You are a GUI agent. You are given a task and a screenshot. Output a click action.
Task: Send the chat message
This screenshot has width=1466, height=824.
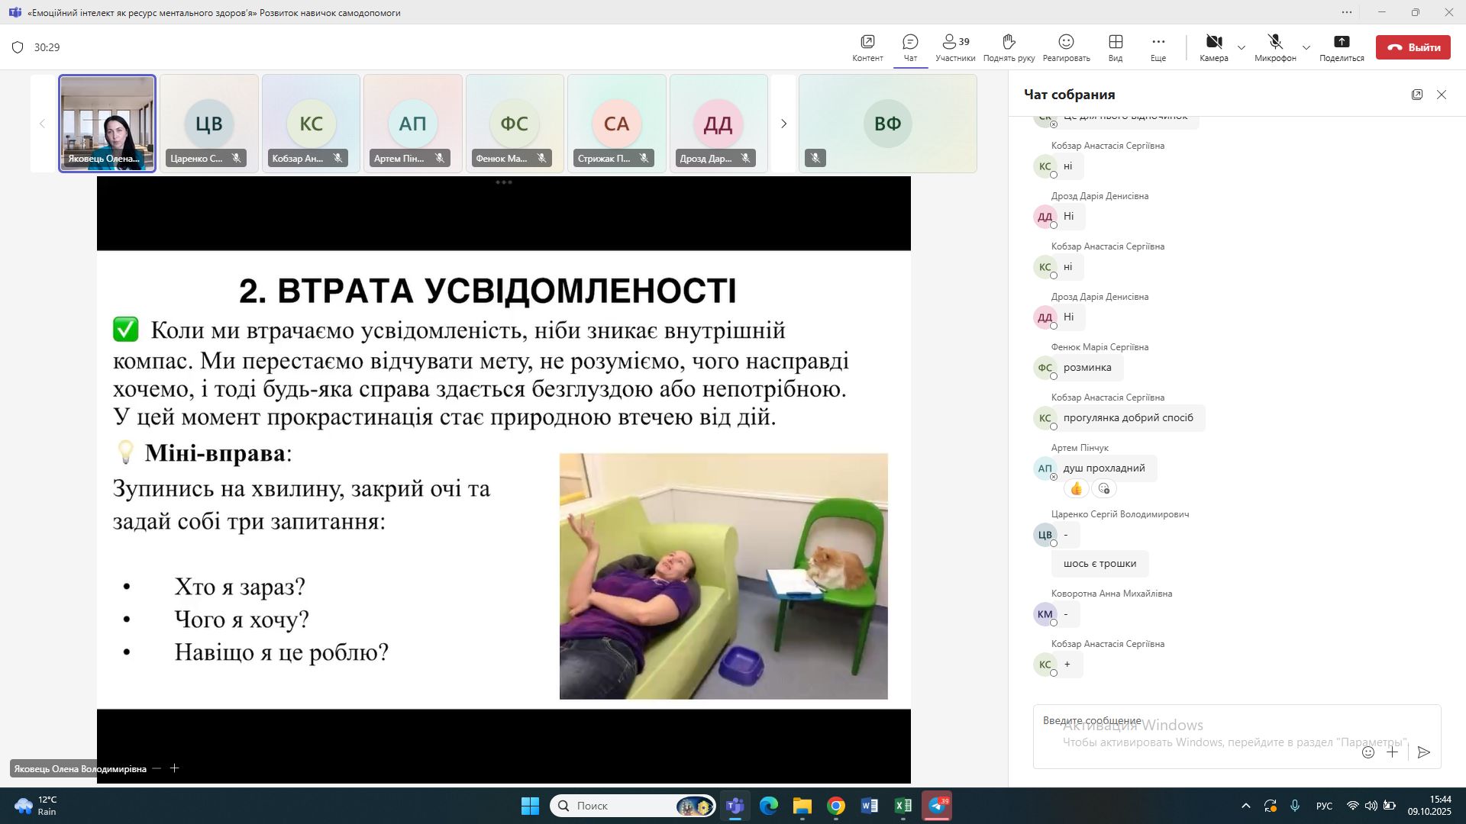click(x=1423, y=752)
